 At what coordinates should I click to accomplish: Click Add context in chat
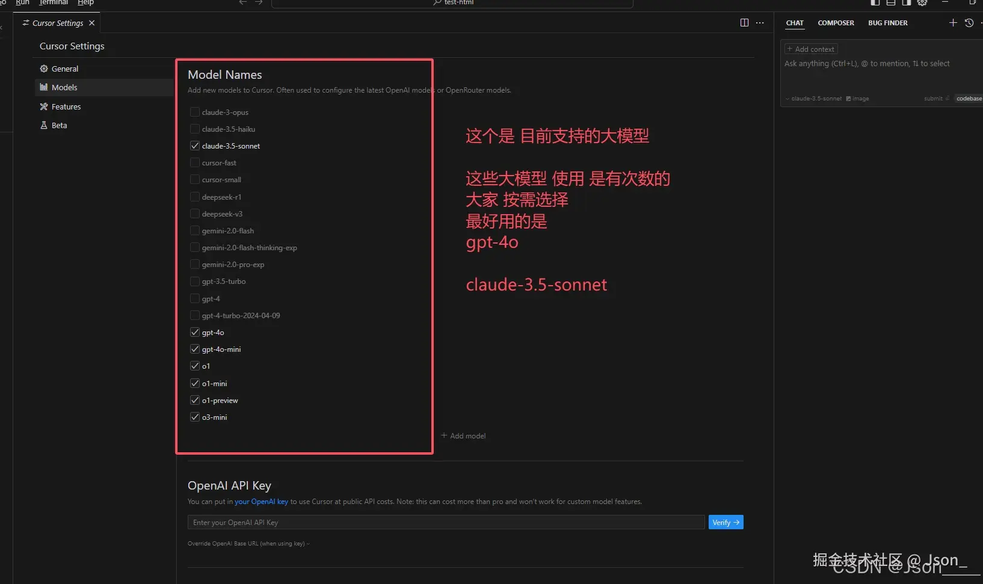[x=811, y=49]
